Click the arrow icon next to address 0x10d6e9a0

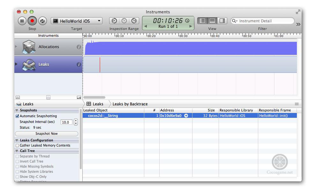tap(186, 116)
